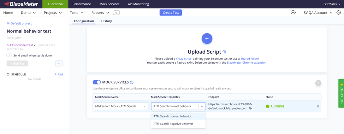Open the YAML script link
This screenshot has height=134, width=344.
(183, 59)
